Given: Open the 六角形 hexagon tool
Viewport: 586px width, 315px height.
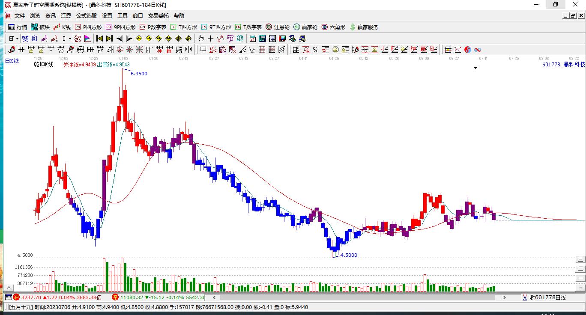Looking at the screenshot, I should (334, 27).
